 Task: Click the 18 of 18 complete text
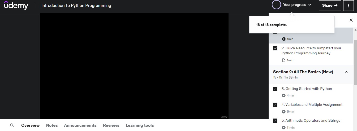(x=271, y=25)
